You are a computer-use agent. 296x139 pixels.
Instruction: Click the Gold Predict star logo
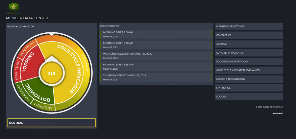[13, 7]
